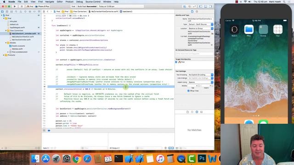Screen dimensions: 294x165
Task: Toggle the utilities panel visibility
Action: pos(210,6)
